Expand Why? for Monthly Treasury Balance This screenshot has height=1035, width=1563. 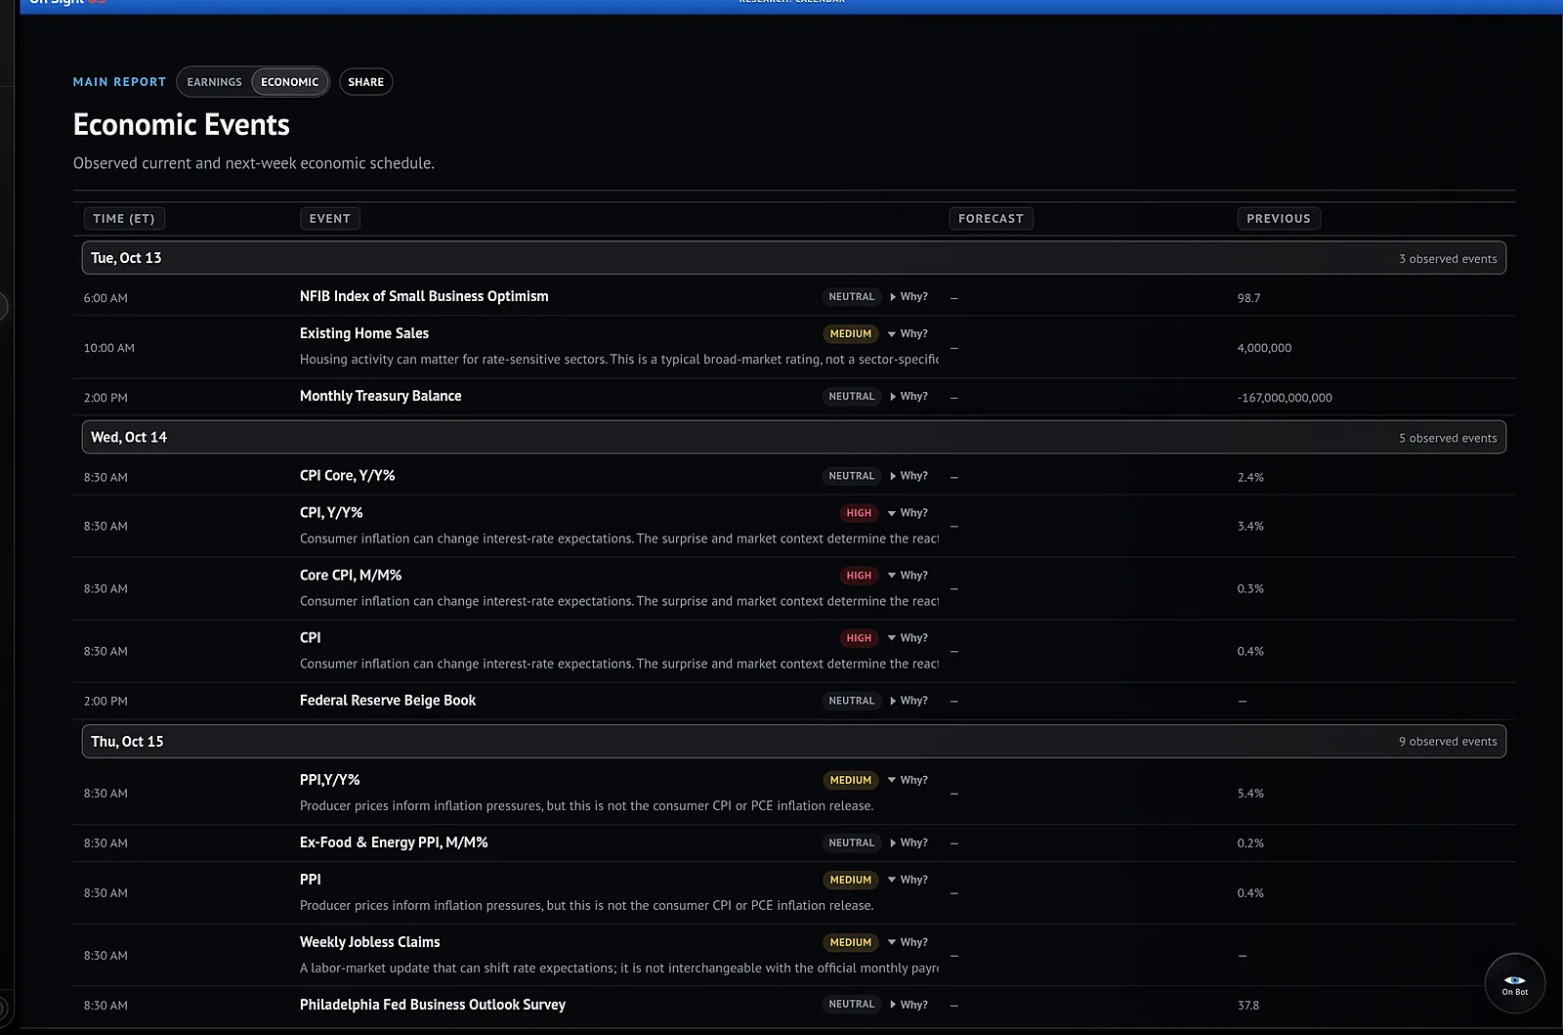[x=908, y=397]
